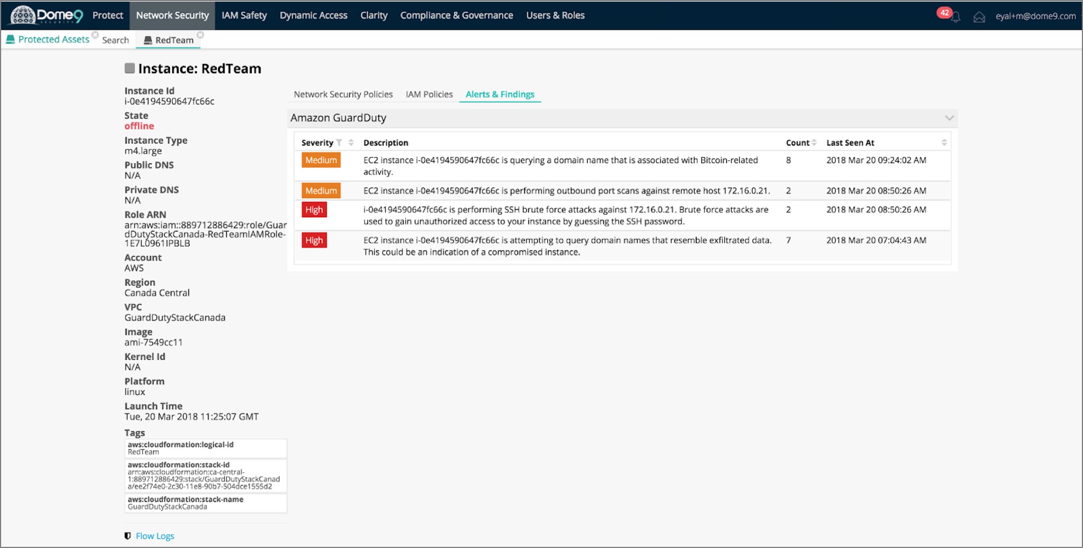Select the SSH brute force description
The height and width of the screenshot is (548, 1083).
point(566,215)
